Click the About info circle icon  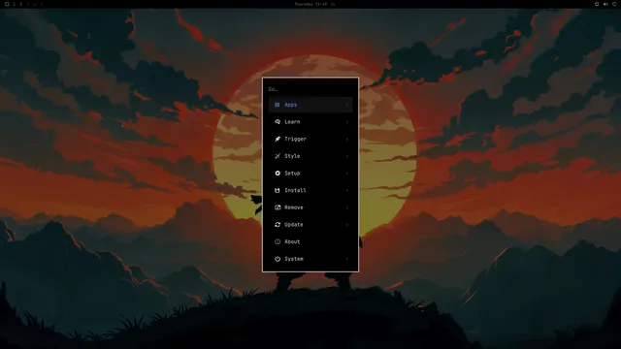(x=278, y=241)
